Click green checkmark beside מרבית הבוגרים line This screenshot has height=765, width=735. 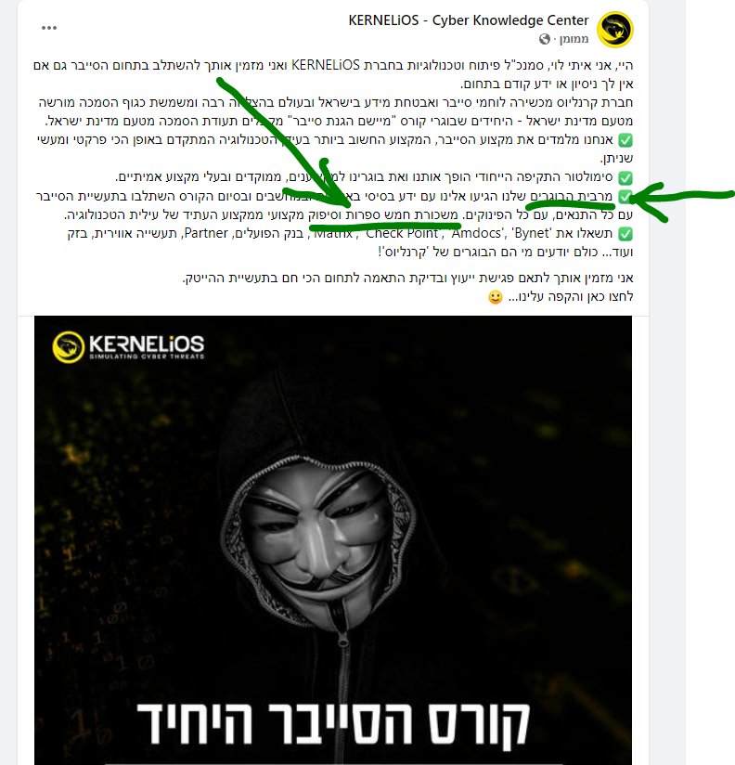625,196
